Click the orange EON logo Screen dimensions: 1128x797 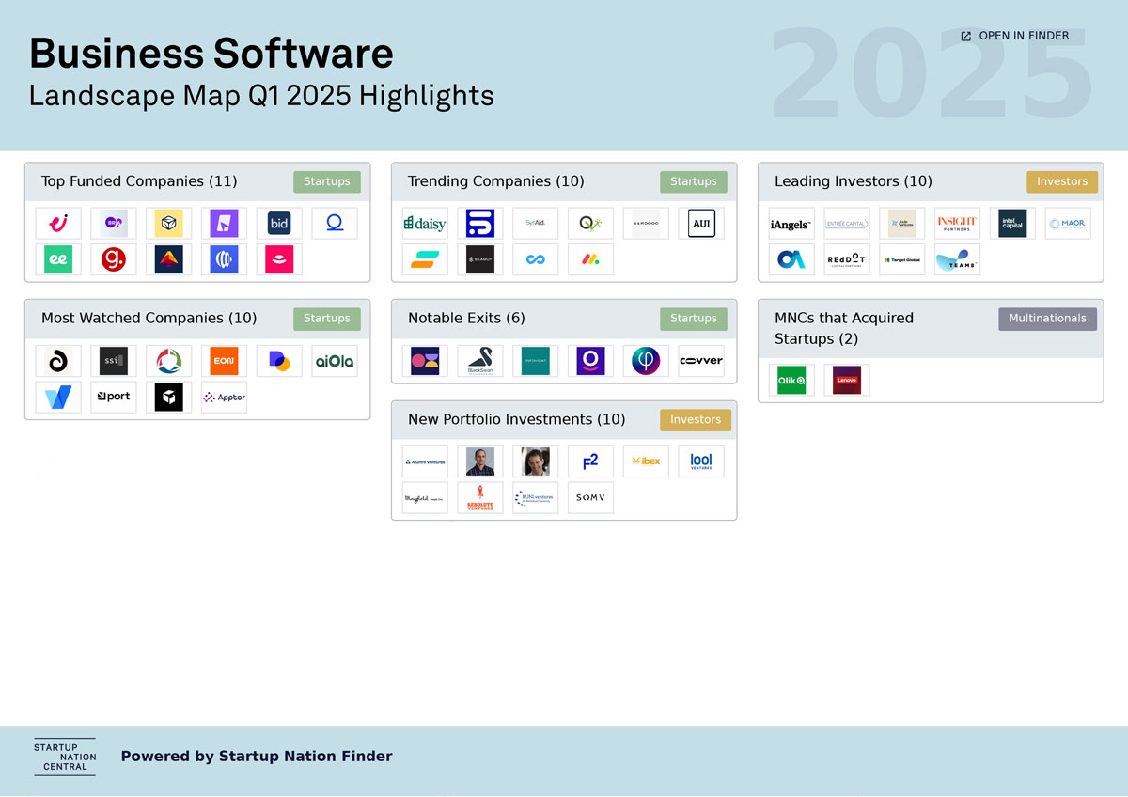coord(224,360)
